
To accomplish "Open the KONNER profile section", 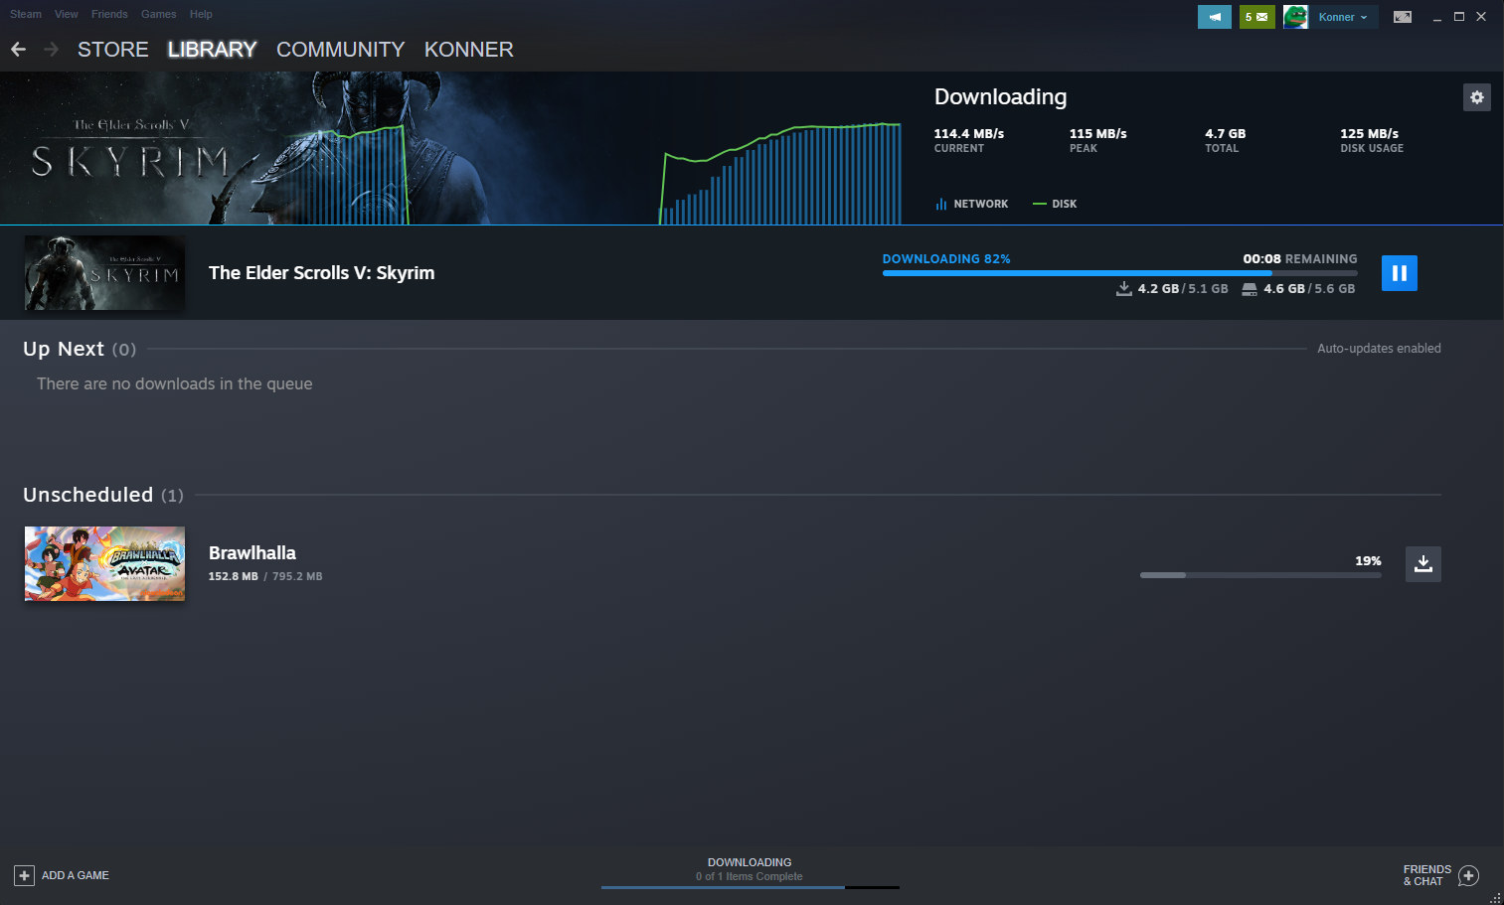I will click(x=469, y=50).
